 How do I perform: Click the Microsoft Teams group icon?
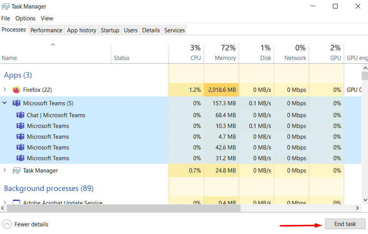pyautogui.click(x=16, y=103)
